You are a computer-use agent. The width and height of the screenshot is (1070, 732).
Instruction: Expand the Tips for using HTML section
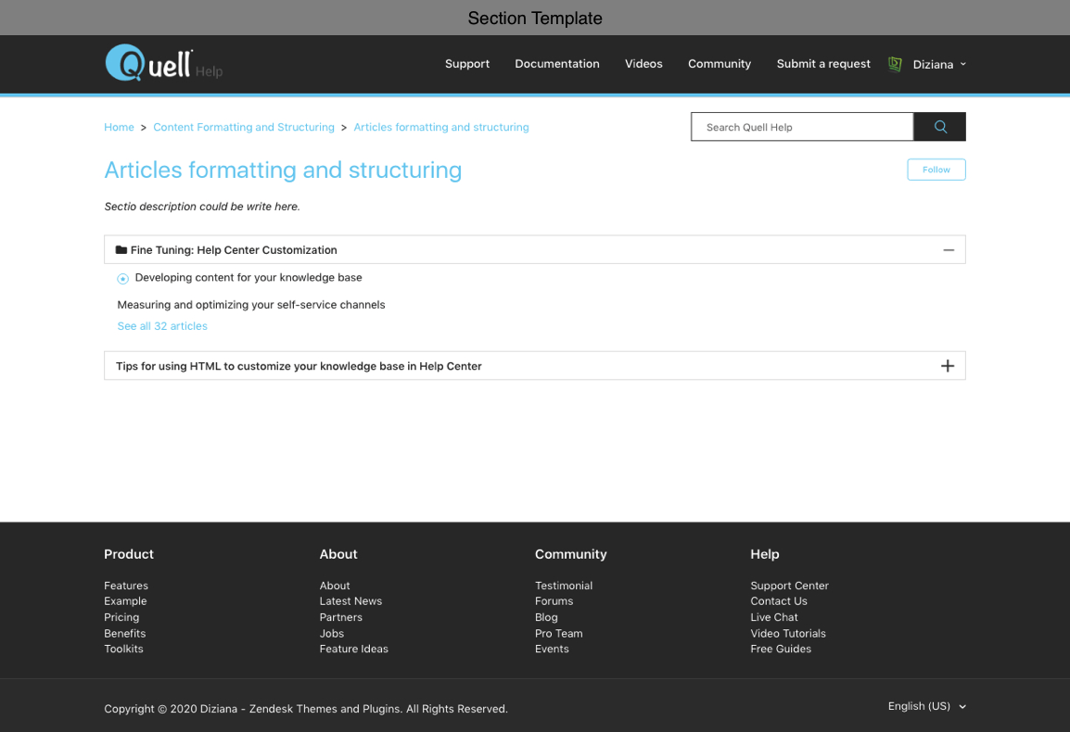coord(947,366)
